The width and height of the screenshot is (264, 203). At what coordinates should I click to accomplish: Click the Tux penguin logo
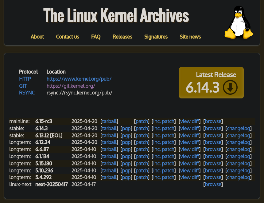(x=239, y=22)
